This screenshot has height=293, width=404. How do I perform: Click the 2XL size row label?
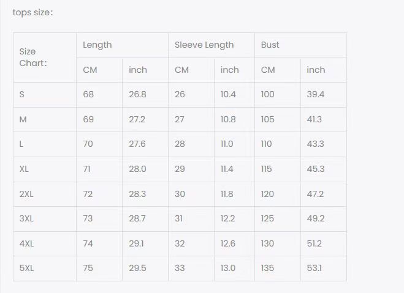coord(26,194)
